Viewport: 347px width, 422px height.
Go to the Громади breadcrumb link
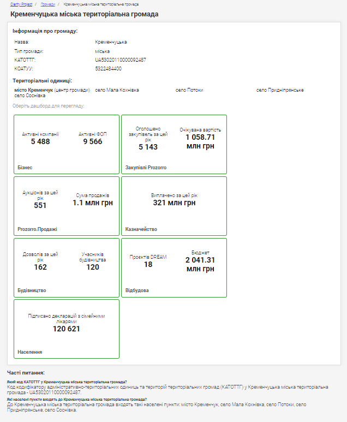click(x=47, y=4)
